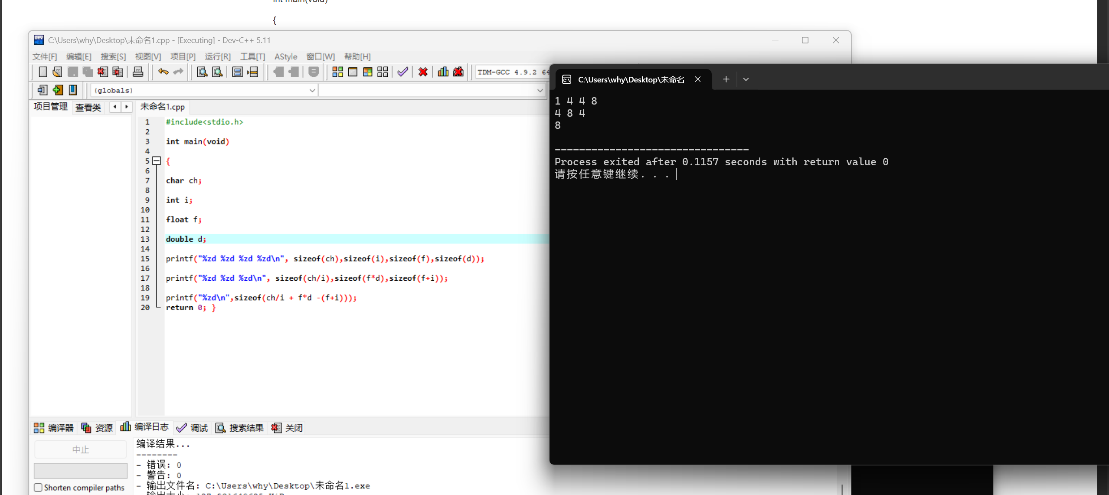Click the Open file toolbar icon

(x=57, y=72)
